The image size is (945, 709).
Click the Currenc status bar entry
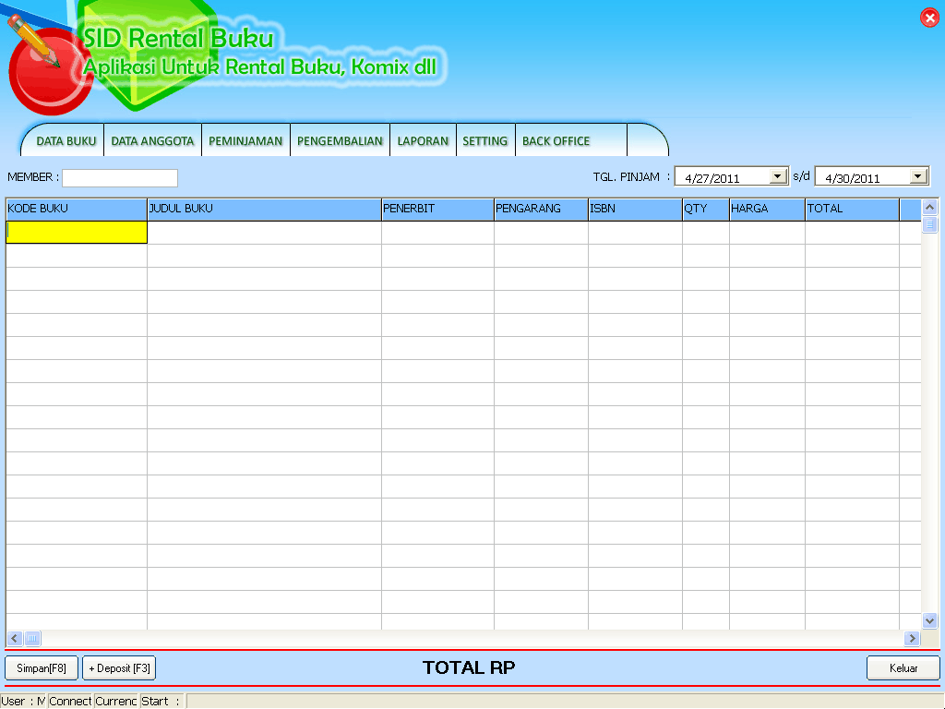[x=115, y=702]
